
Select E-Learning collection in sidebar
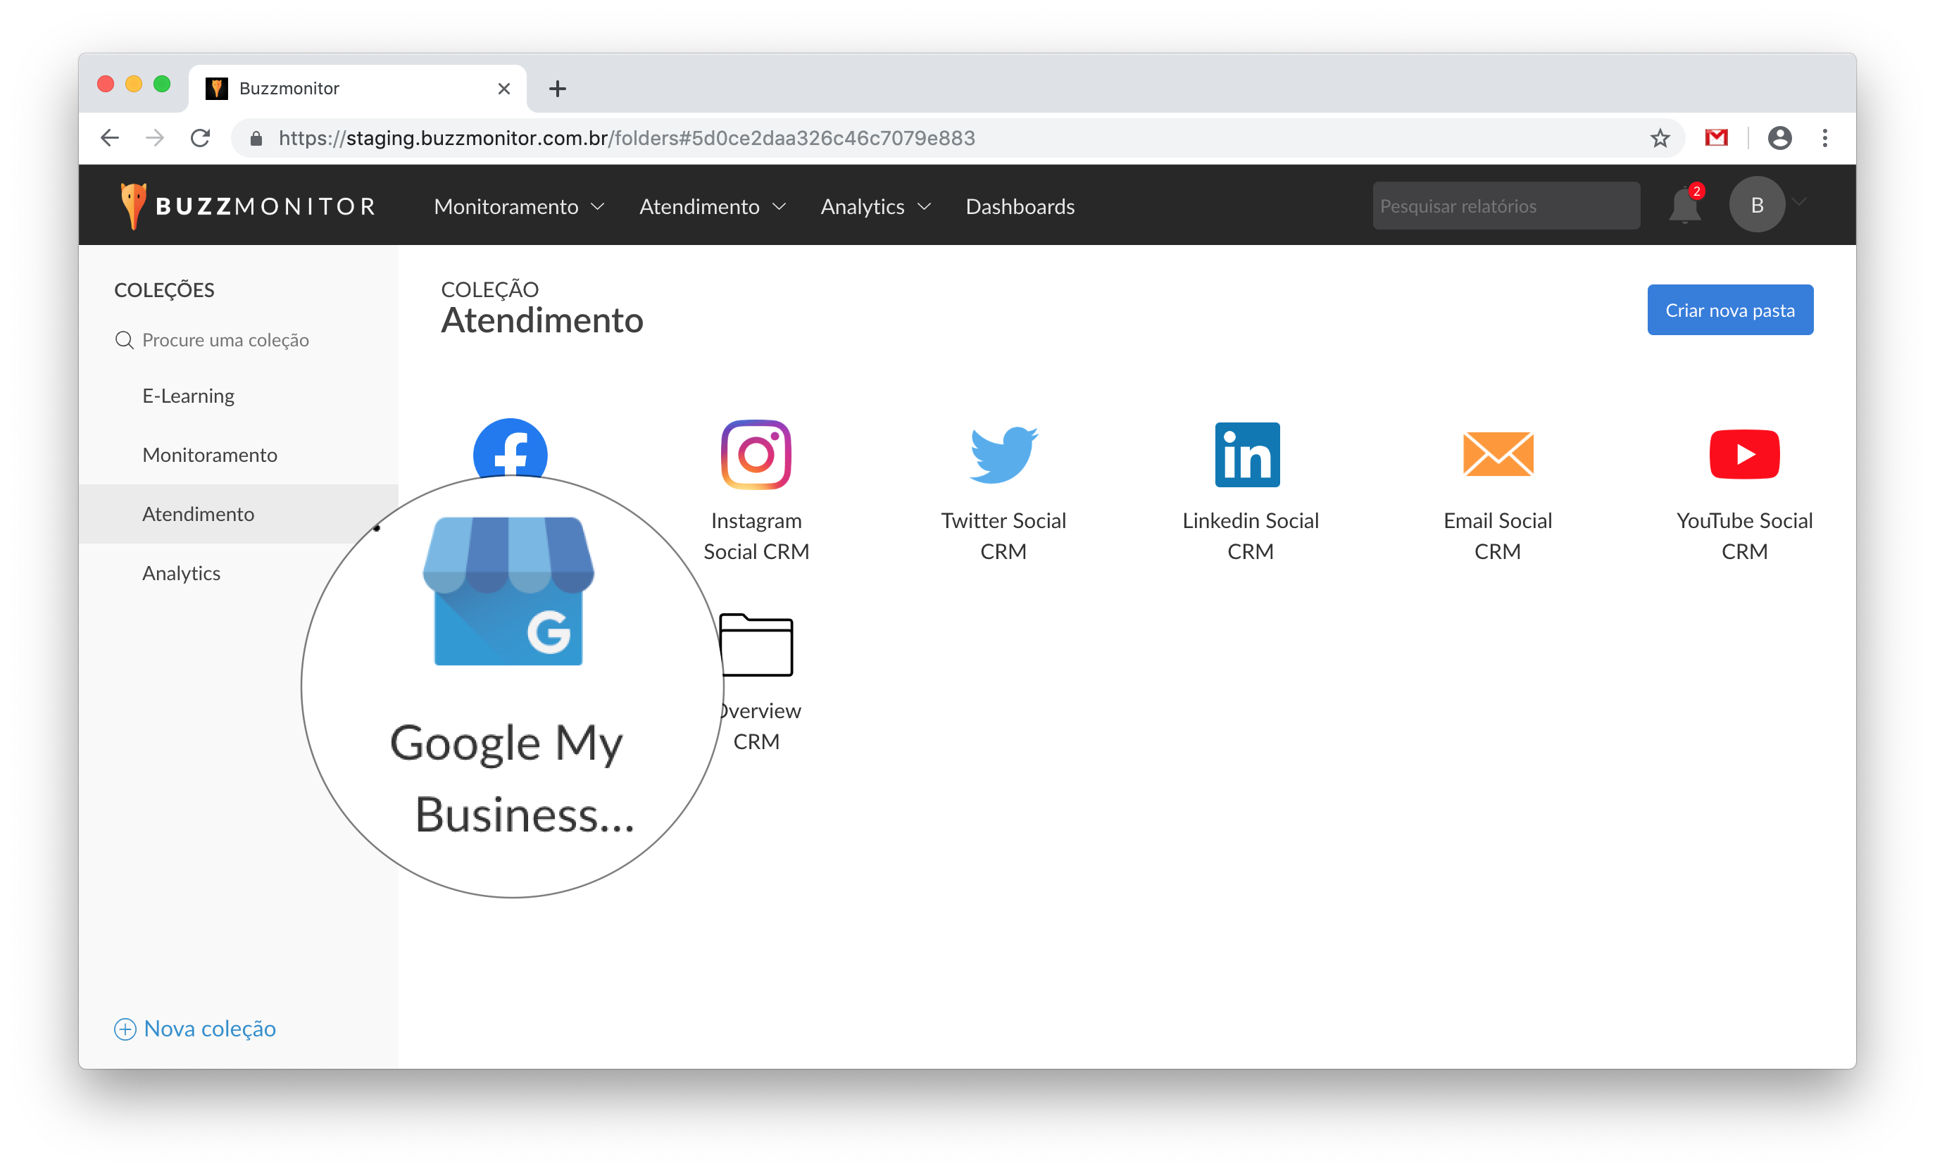pos(189,396)
